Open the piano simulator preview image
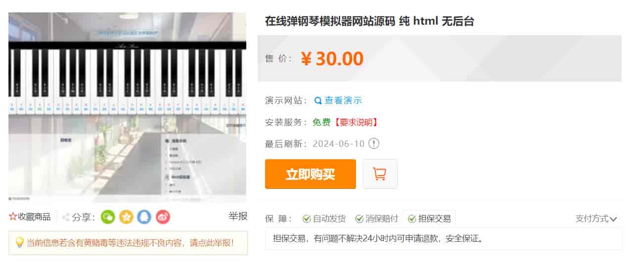Image resolution: width=631 pixels, height=267 pixels. (127, 107)
